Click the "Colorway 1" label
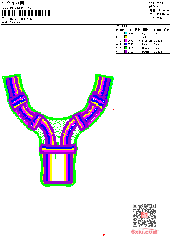This screenshot has height=237, width=171. 16,23
